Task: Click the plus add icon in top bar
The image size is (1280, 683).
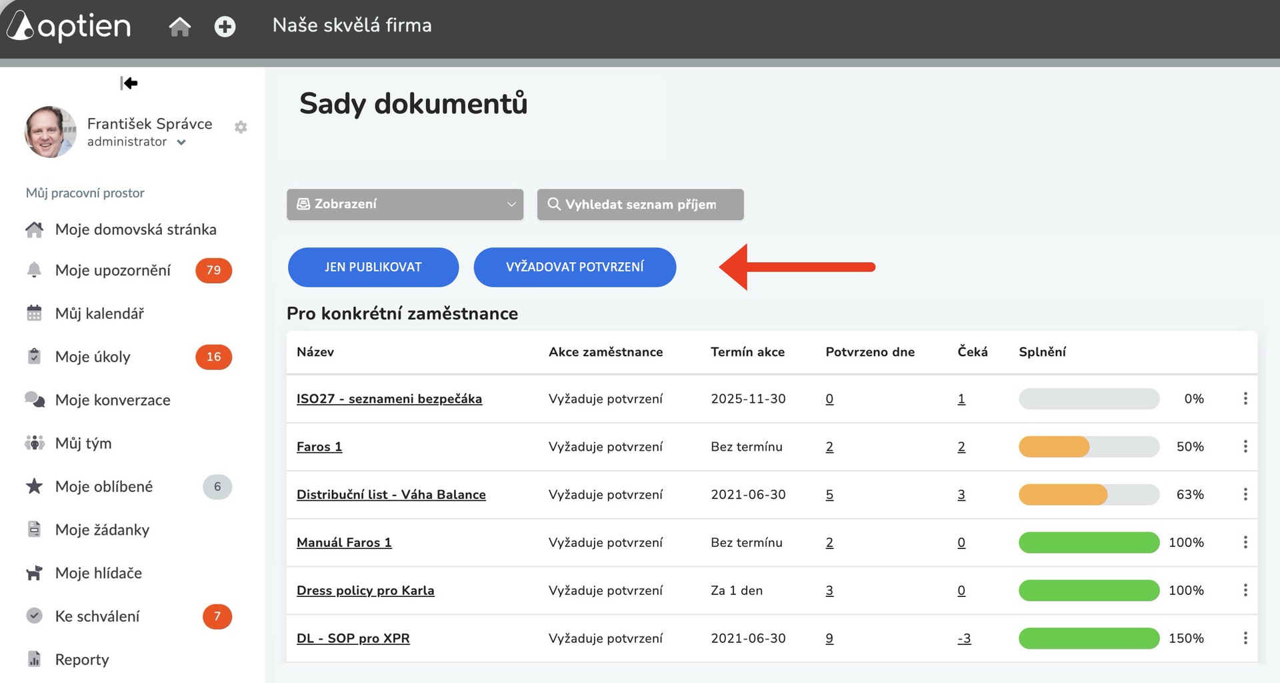Action: point(225,27)
